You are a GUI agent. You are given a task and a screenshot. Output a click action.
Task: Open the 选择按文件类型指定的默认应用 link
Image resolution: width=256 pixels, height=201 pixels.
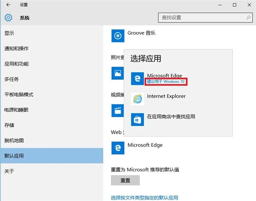coord(144,198)
